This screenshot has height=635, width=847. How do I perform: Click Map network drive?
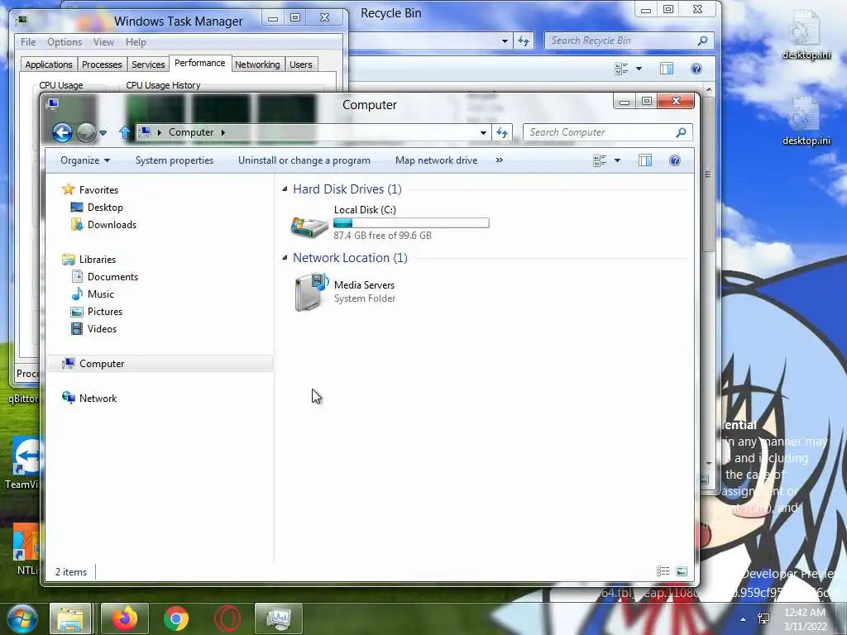point(437,160)
